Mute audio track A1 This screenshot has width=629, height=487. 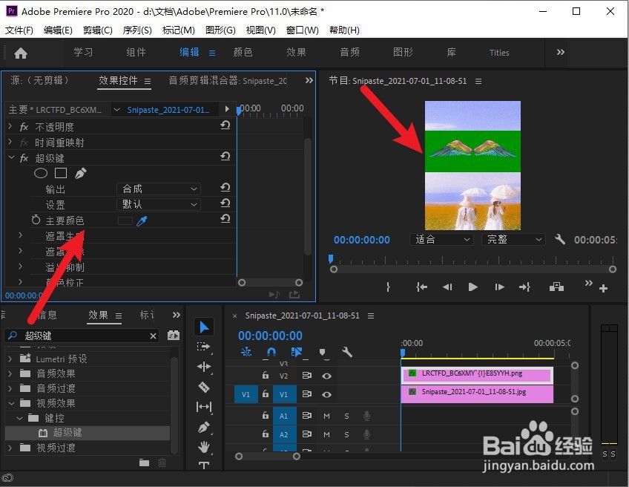(x=326, y=416)
